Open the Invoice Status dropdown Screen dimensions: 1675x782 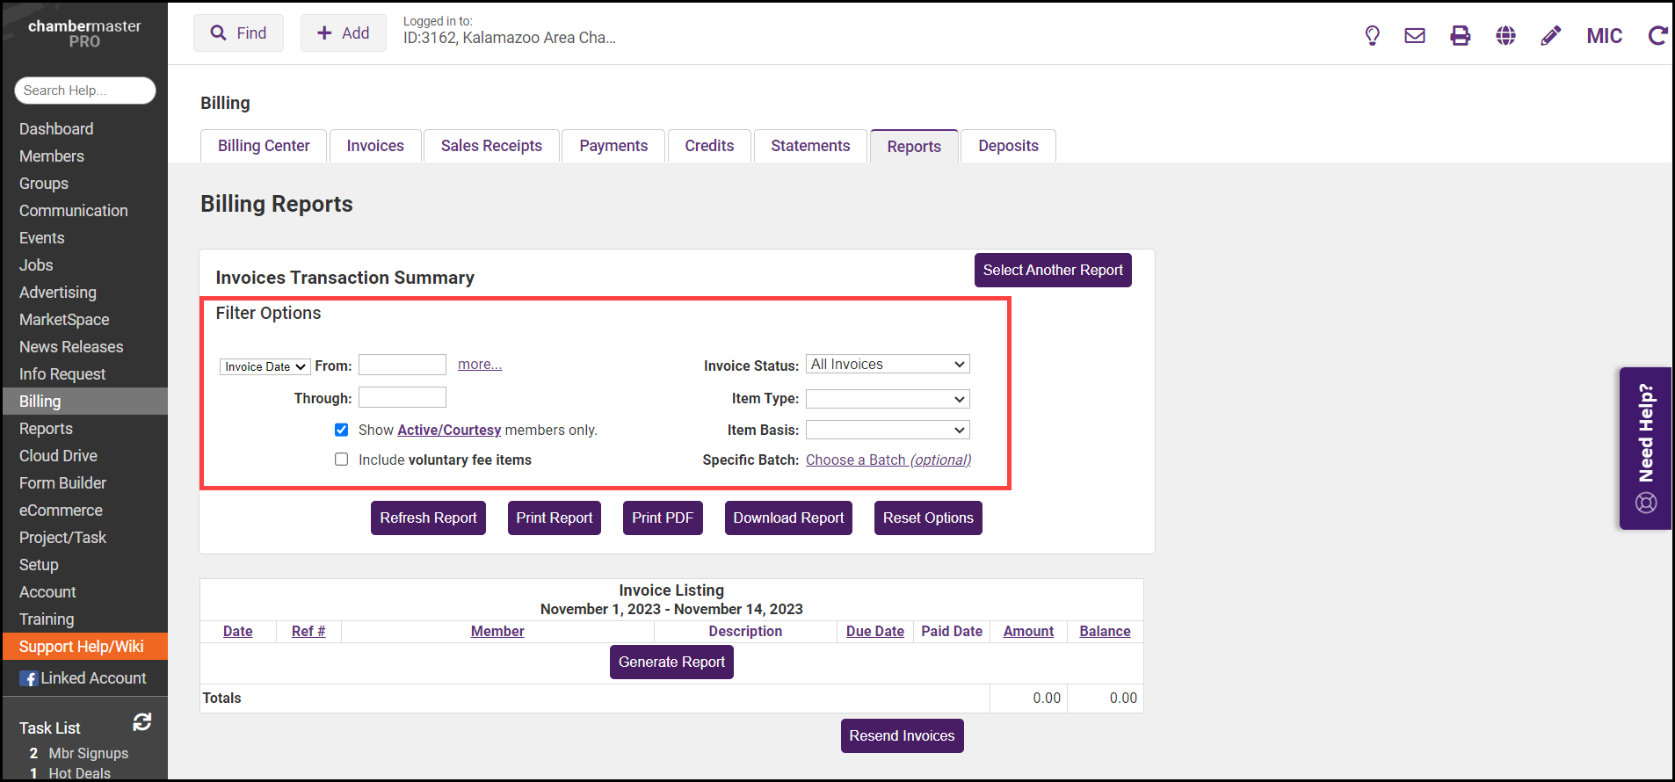tap(888, 365)
